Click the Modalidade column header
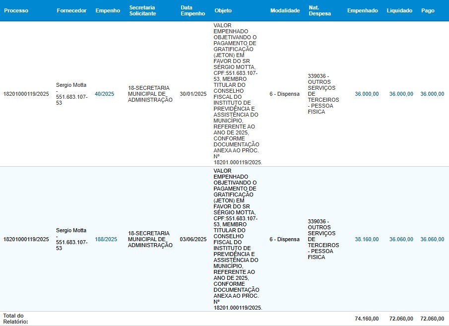The height and width of the screenshot is (326, 449). point(285,10)
